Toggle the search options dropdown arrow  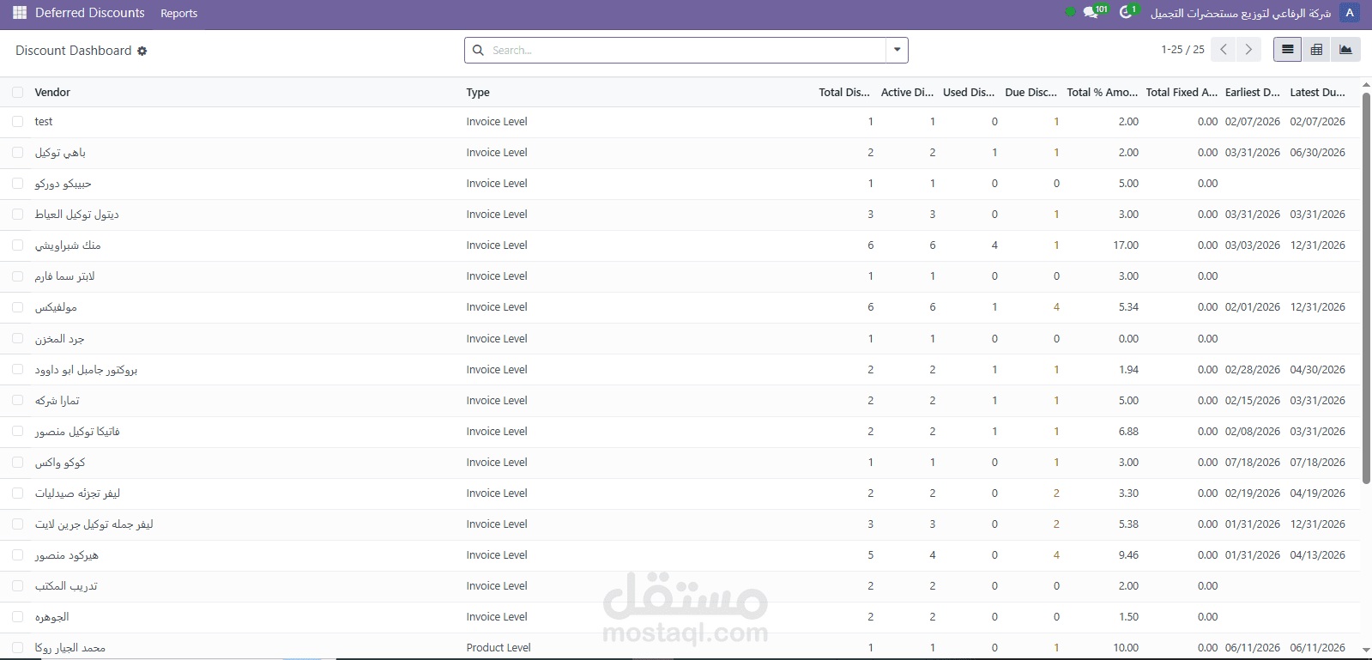pos(897,50)
